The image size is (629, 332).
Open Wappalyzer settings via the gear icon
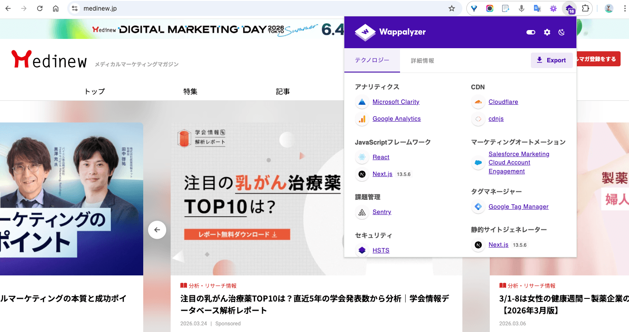(x=547, y=32)
